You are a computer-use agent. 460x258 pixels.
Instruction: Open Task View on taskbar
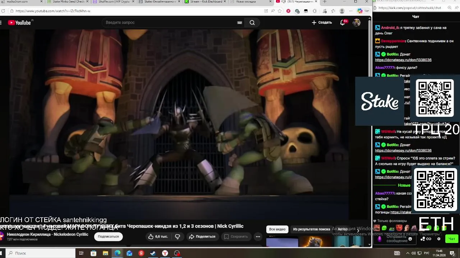[81, 253]
